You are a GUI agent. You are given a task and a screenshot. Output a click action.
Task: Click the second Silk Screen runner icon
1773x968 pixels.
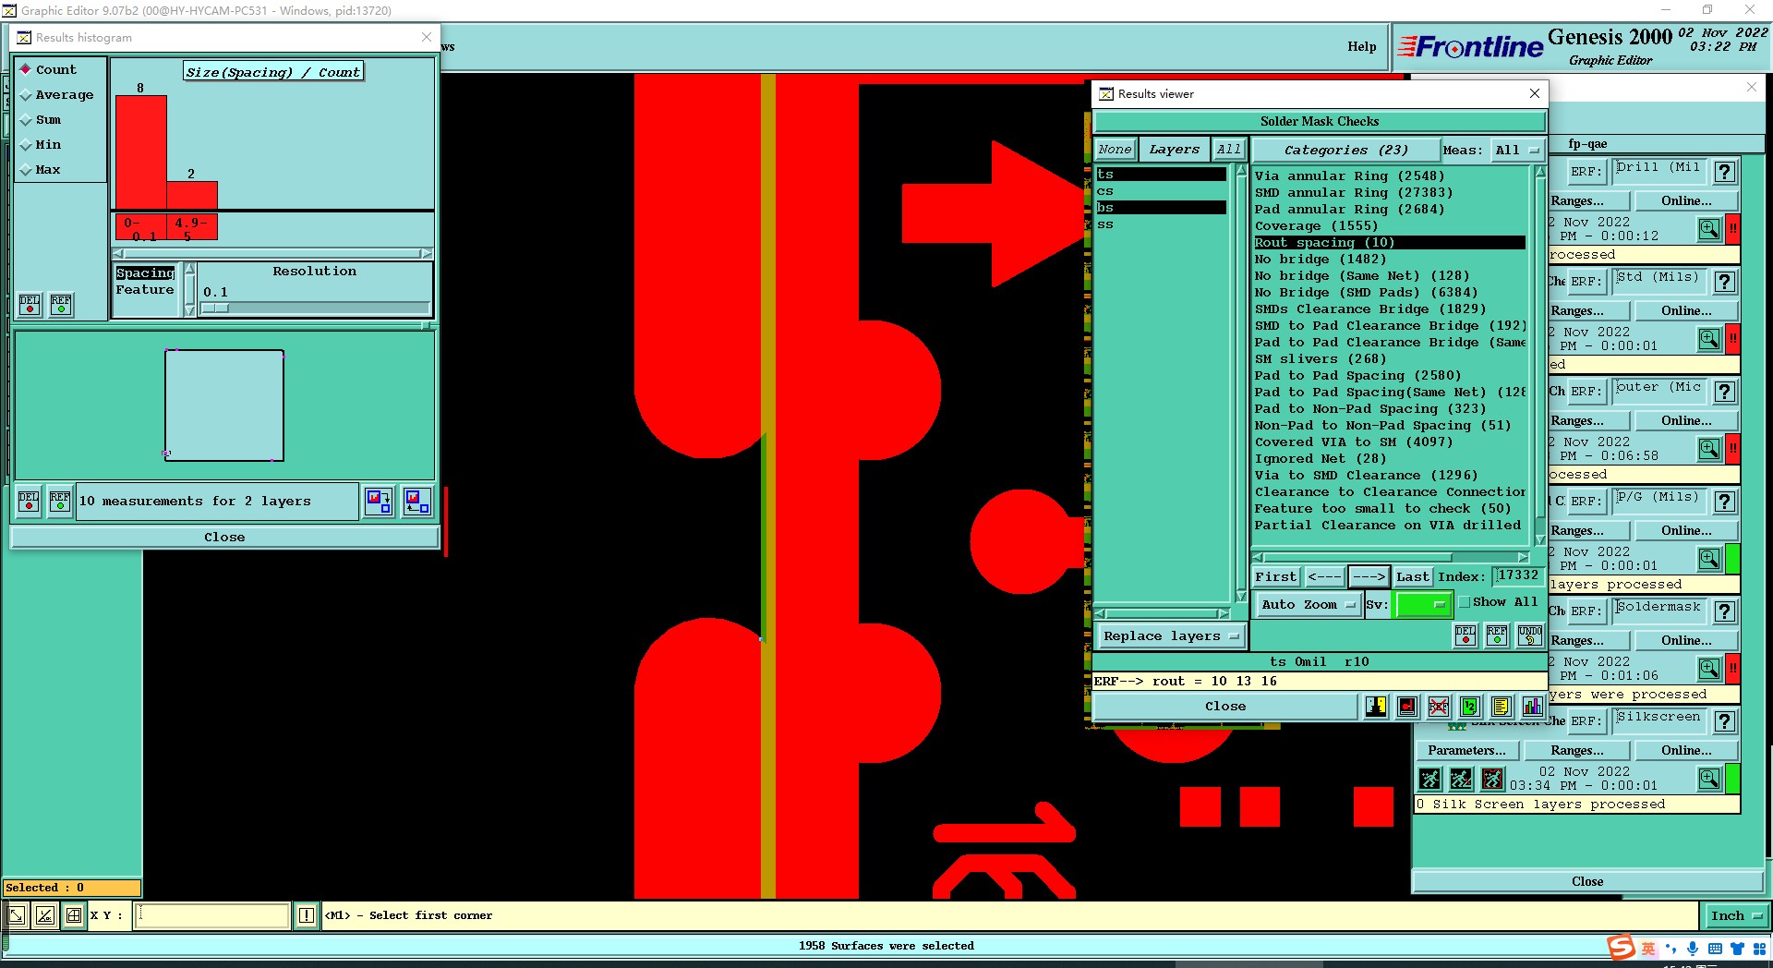1461,779
